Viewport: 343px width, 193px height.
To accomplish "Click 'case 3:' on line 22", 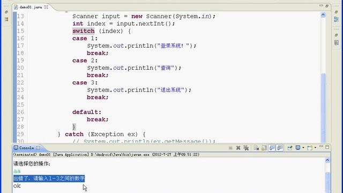I will pyautogui.click(x=85, y=83).
